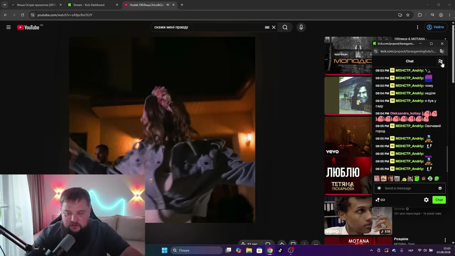
Task: Send message with the green Chat button
Action: pos(439,200)
